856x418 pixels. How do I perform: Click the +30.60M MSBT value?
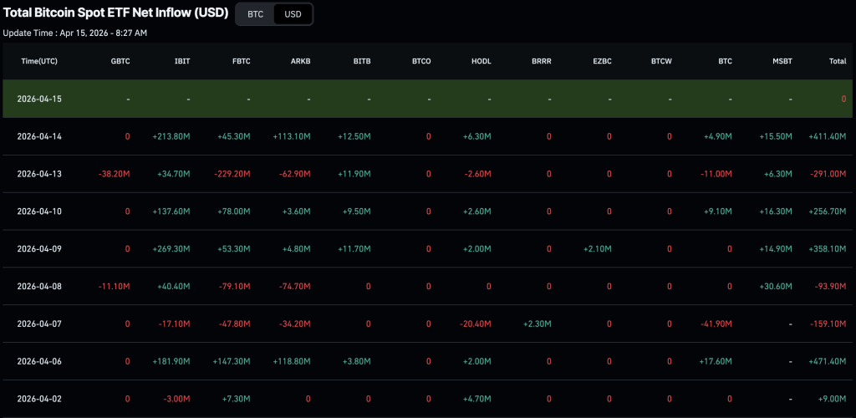(772, 287)
